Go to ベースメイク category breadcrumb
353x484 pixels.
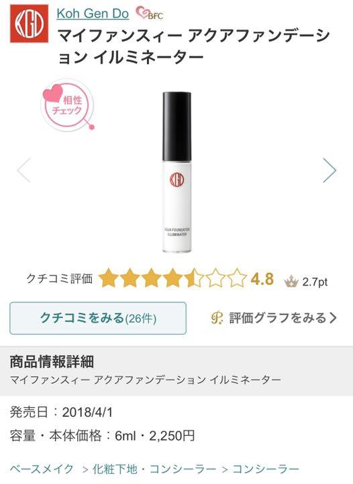42,469
